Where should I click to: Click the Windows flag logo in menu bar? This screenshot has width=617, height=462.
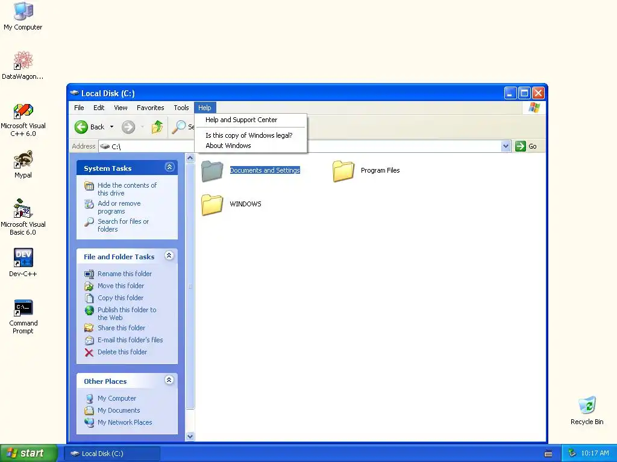534,108
